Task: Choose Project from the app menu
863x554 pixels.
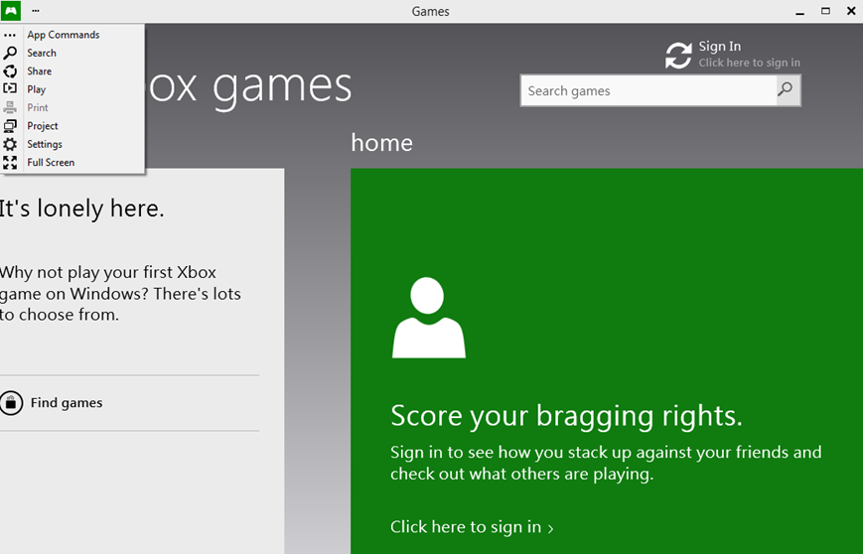Action: click(43, 126)
